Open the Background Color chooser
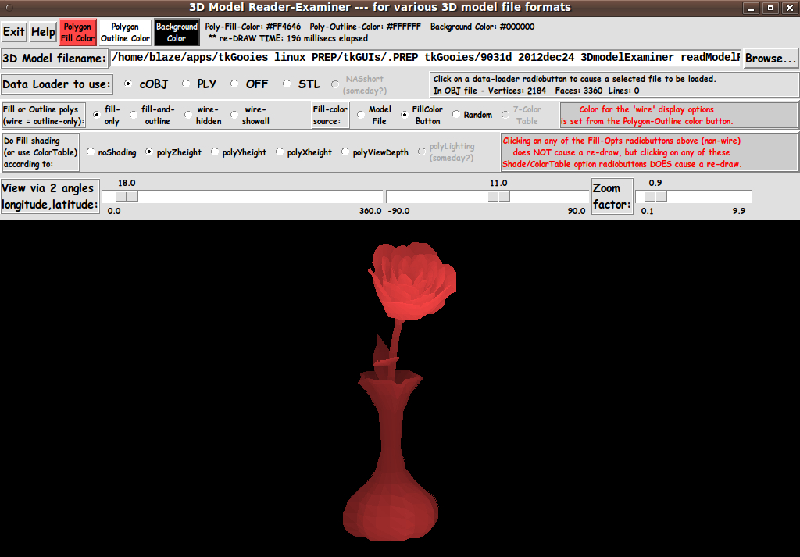The image size is (800, 557). point(177,32)
